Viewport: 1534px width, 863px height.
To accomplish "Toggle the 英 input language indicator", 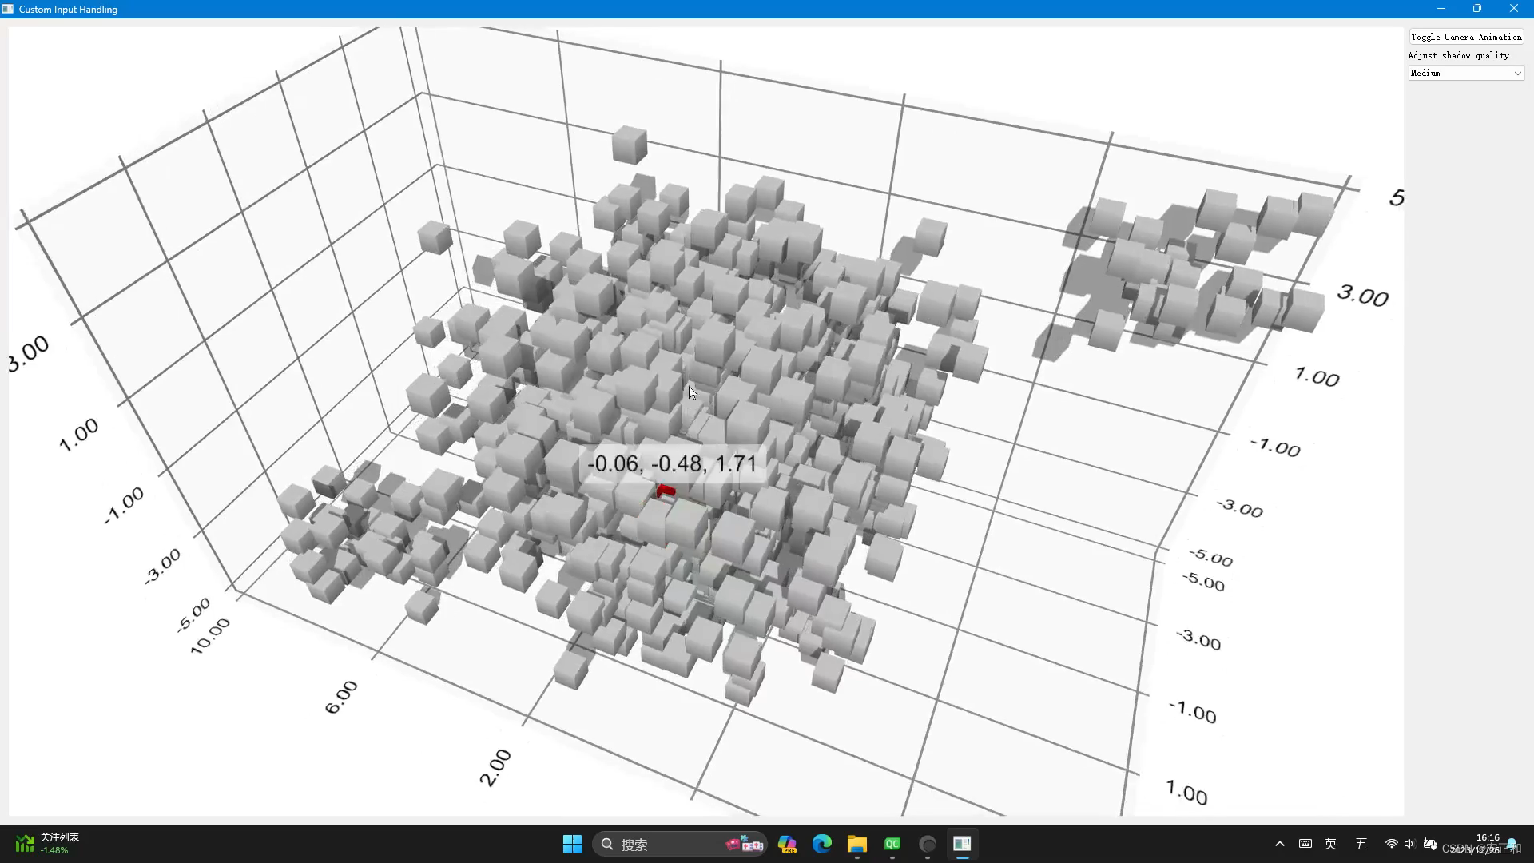I will coord(1331,845).
